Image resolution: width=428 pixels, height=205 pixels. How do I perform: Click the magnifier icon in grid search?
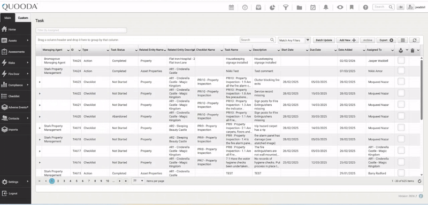click(272, 40)
